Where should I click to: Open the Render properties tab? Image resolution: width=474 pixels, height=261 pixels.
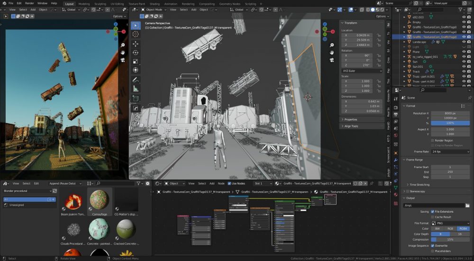pos(396,107)
